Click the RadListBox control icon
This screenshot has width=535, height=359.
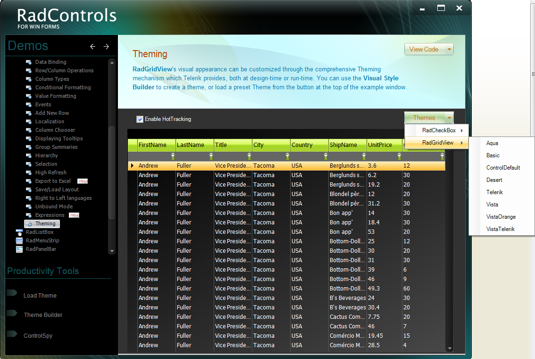[19, 232]
